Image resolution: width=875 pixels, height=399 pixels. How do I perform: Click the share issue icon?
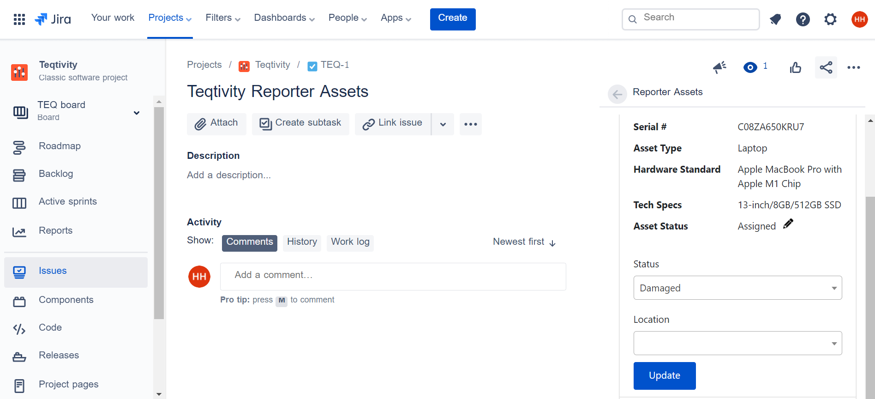[x=826, y=67]
